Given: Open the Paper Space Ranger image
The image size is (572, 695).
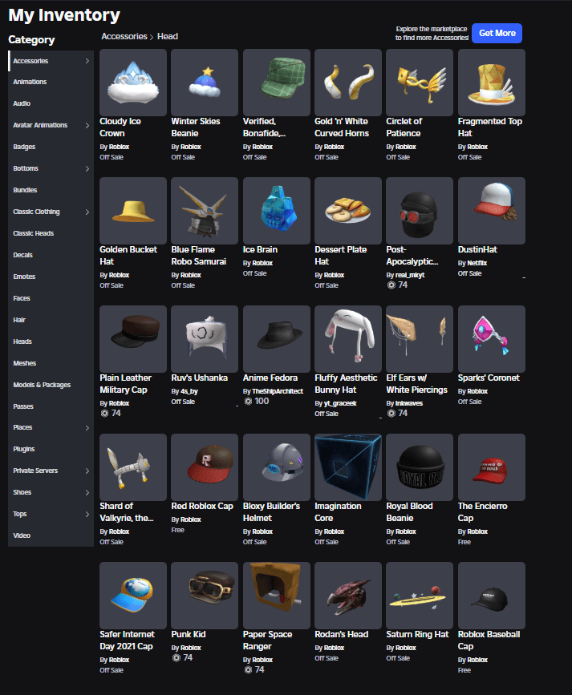Looking at the screenshot, I should pyautogui.click(x=277, y=596).
